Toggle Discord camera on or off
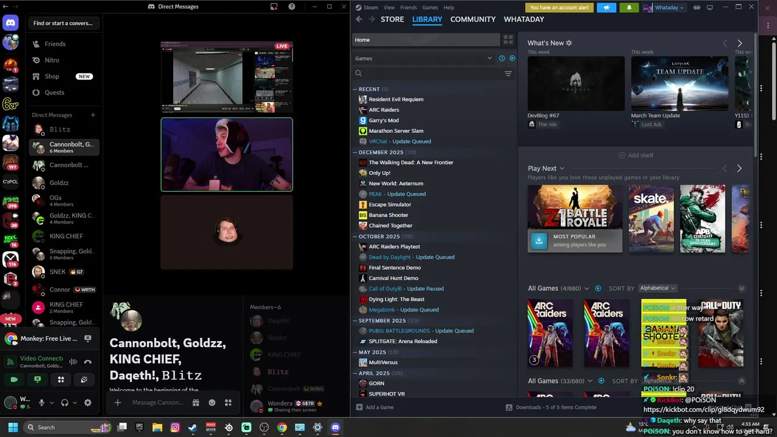Screen dimensions: 777x437 pos(14,379)
